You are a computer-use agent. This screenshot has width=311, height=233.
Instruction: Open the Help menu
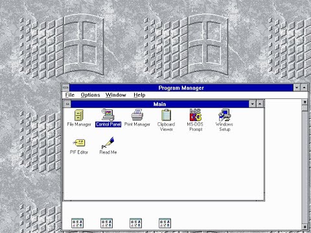click(x=139, y=95)
